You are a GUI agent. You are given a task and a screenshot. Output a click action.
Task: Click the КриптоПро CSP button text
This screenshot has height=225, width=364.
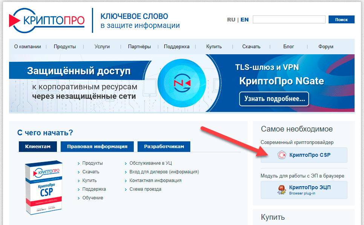tap(310, 155)
